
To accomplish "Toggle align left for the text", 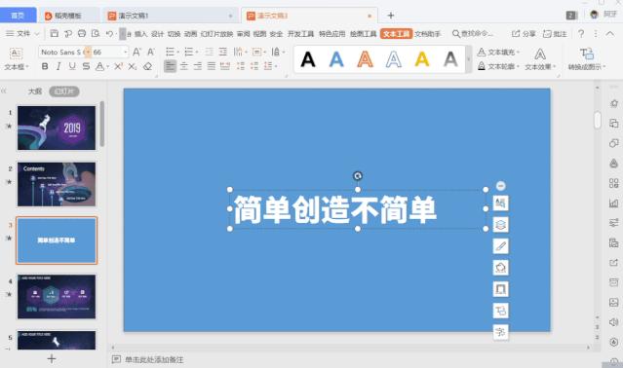I will pyautogui.click(x=170, y=66).
